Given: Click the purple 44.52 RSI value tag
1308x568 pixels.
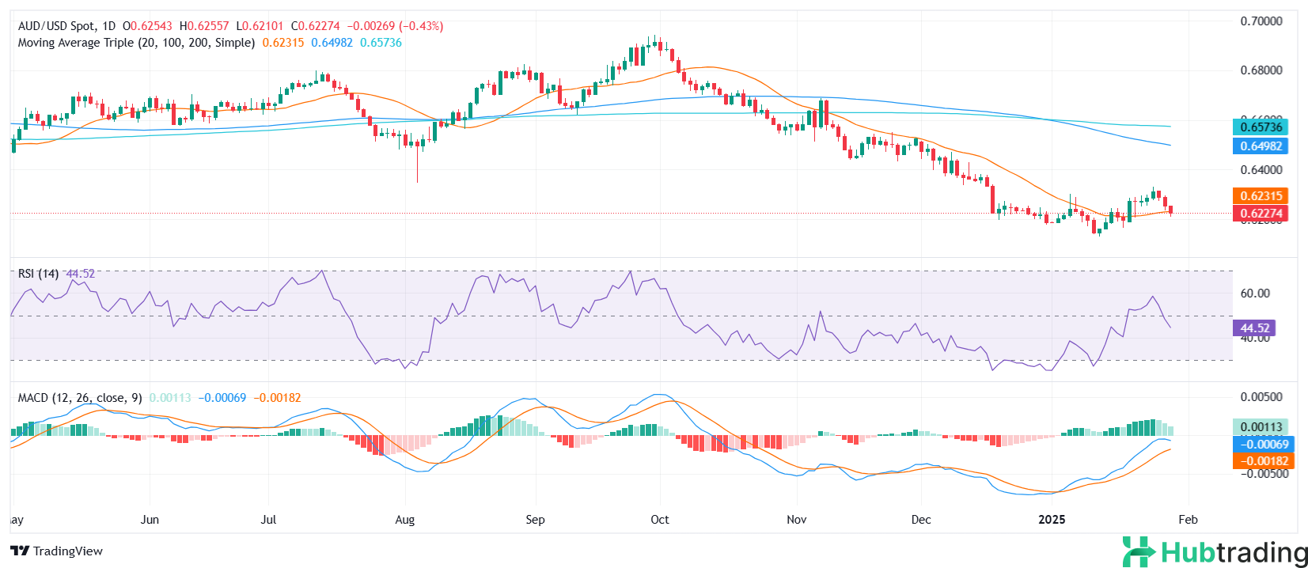Looking at the screenshot, I should coord(1254,328).
